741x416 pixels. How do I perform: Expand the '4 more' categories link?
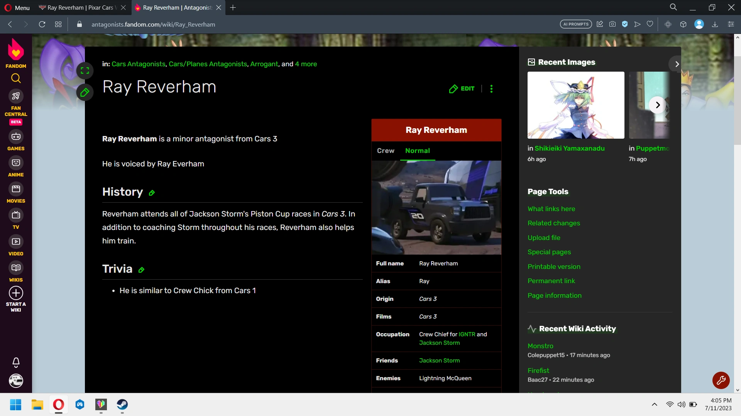coord(306,64)
